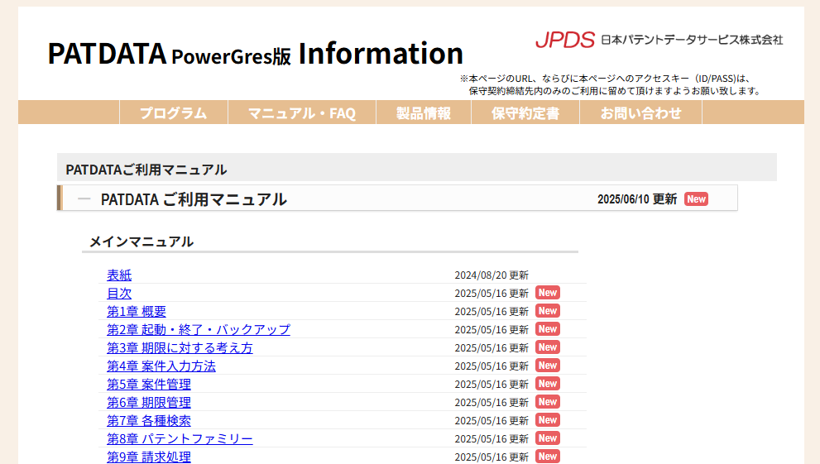
Task: Open 第6章 期限管理 link
Action: 149,403
